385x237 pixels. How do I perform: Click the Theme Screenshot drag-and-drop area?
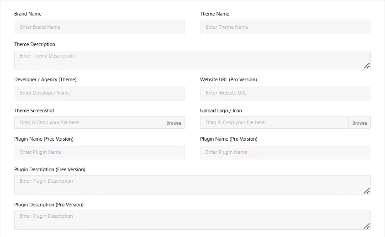(x=89, y=122)
